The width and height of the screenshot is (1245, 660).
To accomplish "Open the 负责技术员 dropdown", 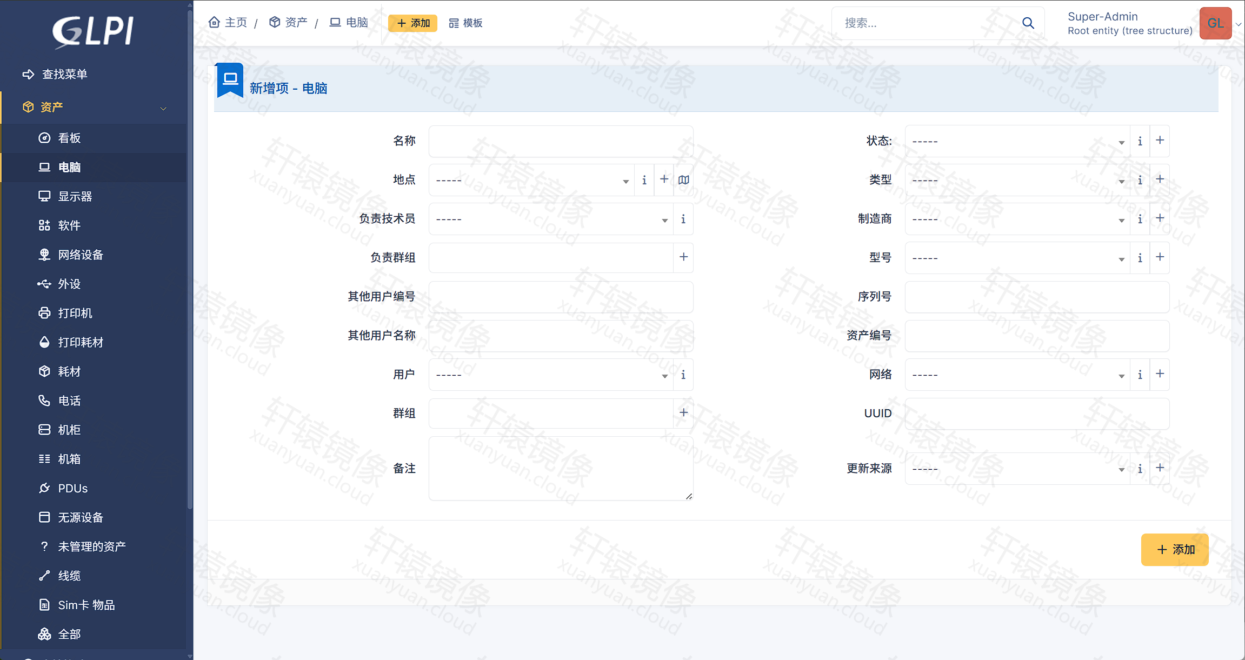I will pos(551,219).
